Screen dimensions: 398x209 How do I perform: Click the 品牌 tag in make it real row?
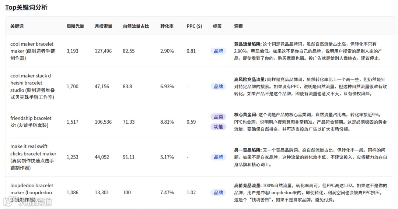(x=218, y=157)
